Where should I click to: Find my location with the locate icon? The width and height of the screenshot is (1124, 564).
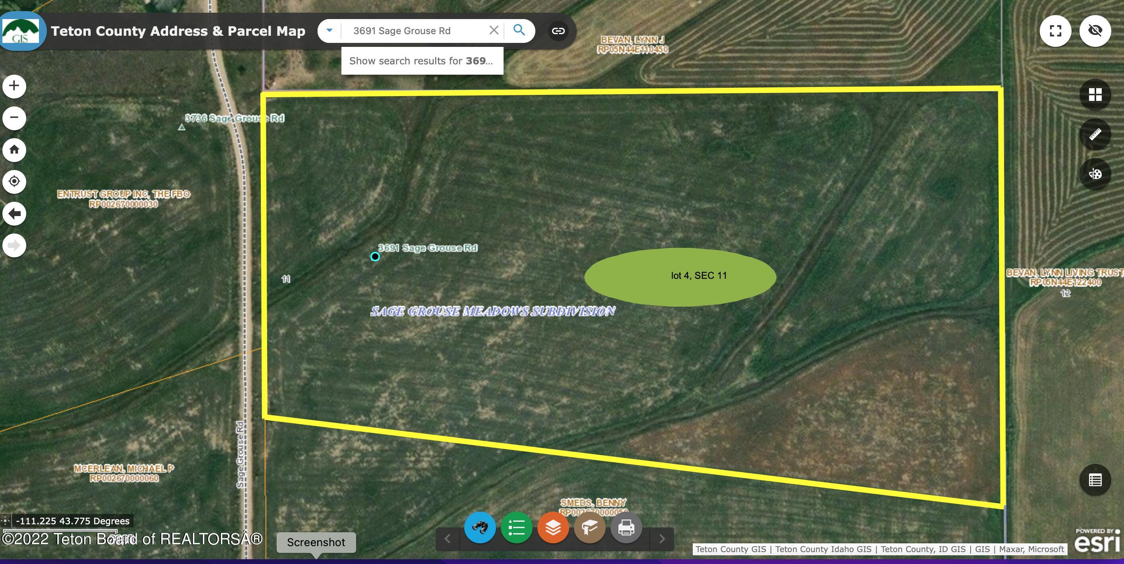click(14, 182)
